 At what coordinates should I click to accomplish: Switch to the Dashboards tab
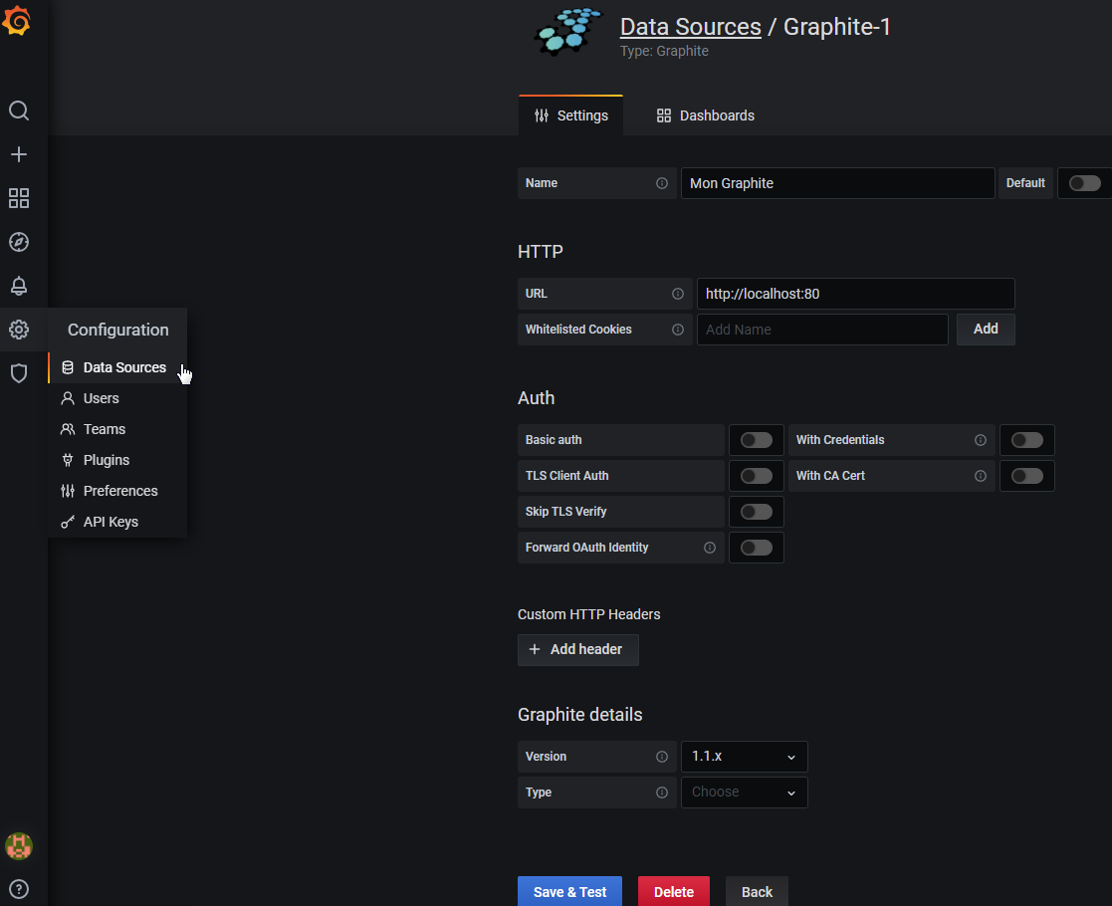(x=705, y=115)
